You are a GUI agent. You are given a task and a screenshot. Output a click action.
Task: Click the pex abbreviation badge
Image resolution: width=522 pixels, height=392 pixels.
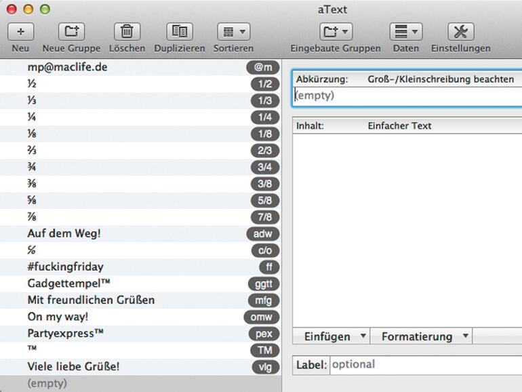coord(264,334)
